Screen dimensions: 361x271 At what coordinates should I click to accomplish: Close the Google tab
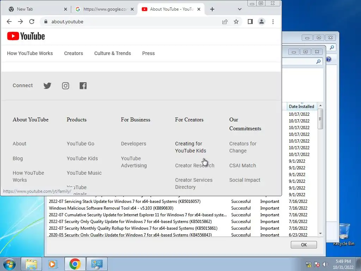132,9
